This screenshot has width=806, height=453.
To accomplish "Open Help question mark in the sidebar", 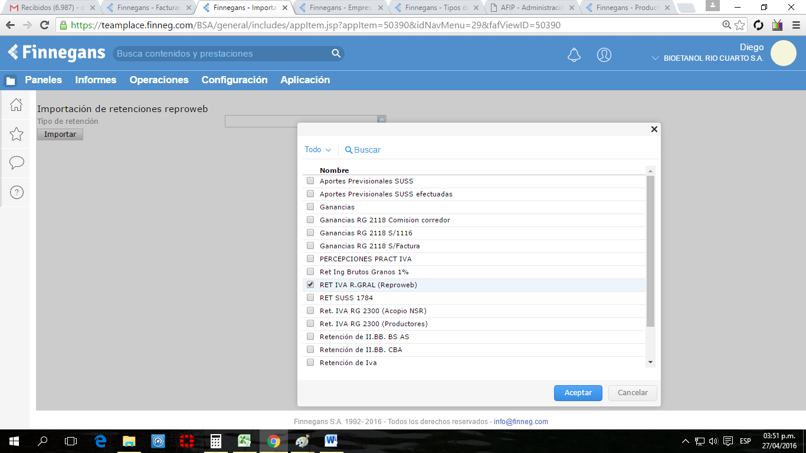I will (x=17, y=192).
